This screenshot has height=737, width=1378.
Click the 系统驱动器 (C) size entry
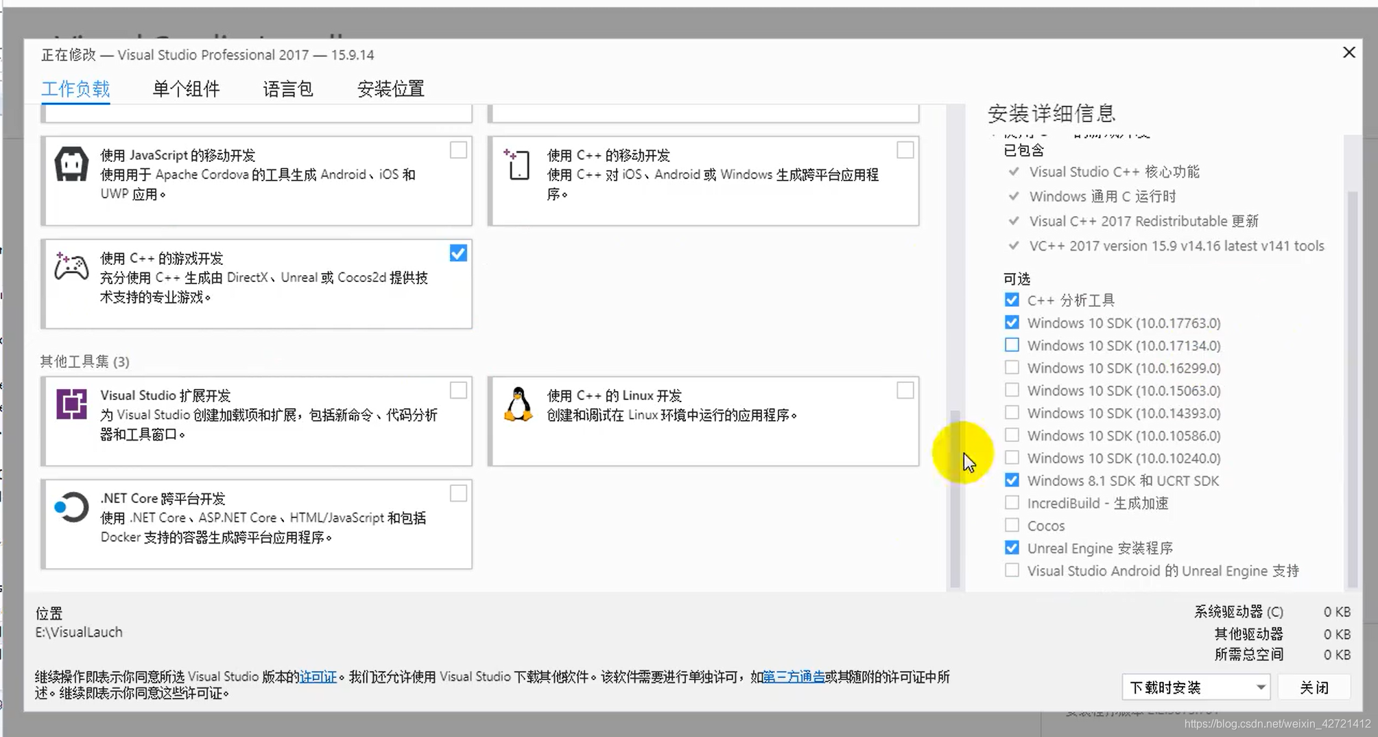[1272, 611]
